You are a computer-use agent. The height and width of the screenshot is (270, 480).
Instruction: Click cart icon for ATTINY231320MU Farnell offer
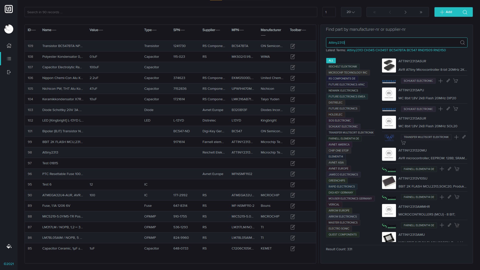point(457,169)
